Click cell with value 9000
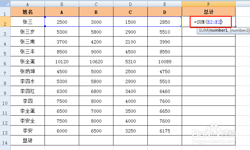250x150 pixels. (96, 51)
